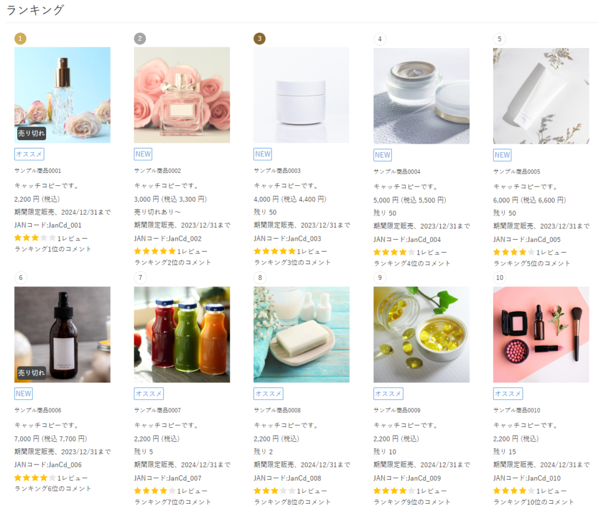Click the rank 4 number badge
This screenshot has height=519, width=606.
(x=379, y=40)
